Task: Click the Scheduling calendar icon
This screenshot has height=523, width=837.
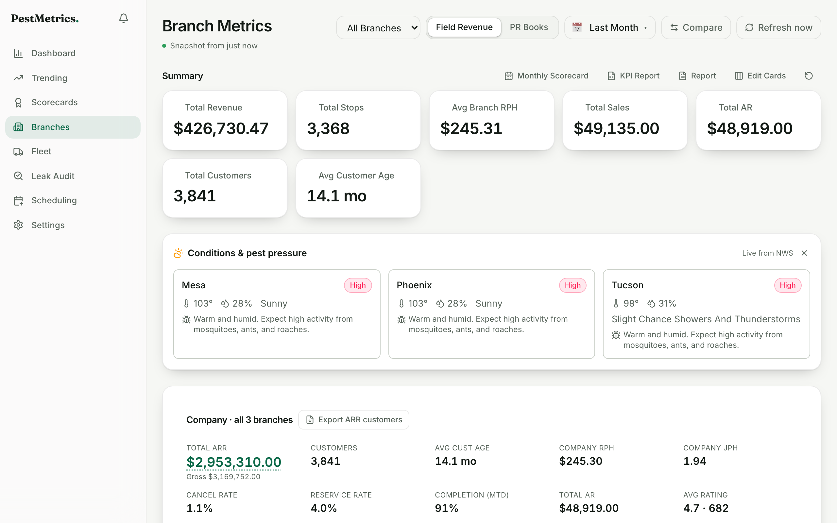Action: coord(18,201)
